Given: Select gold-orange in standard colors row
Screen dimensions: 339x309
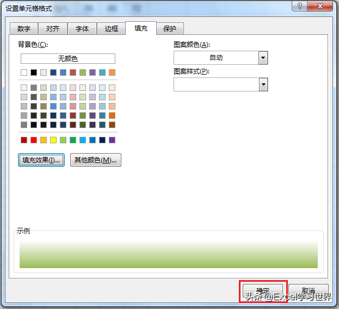Looking at the screenshot, I should pyautogui.click(x=44, y=140).
